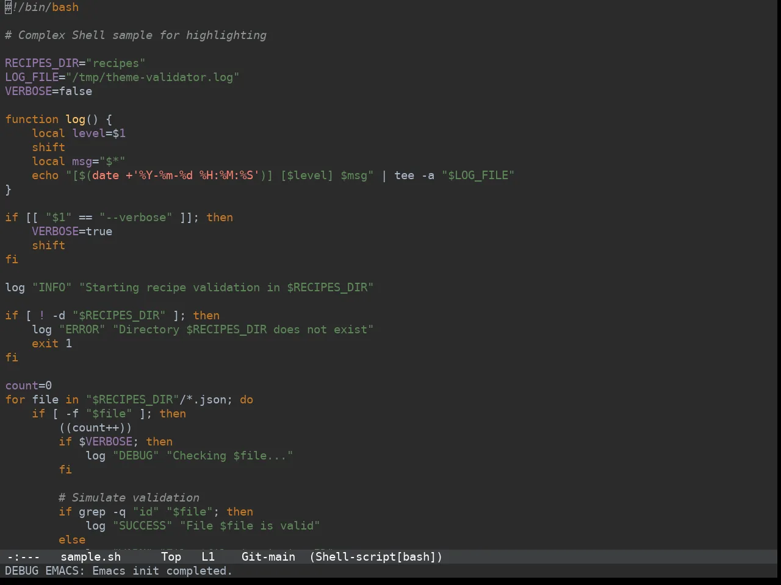Image resolution: width=781 pixels, height=585 pixels.
Task: Click the ((count++)) expression
Action: 96,428
